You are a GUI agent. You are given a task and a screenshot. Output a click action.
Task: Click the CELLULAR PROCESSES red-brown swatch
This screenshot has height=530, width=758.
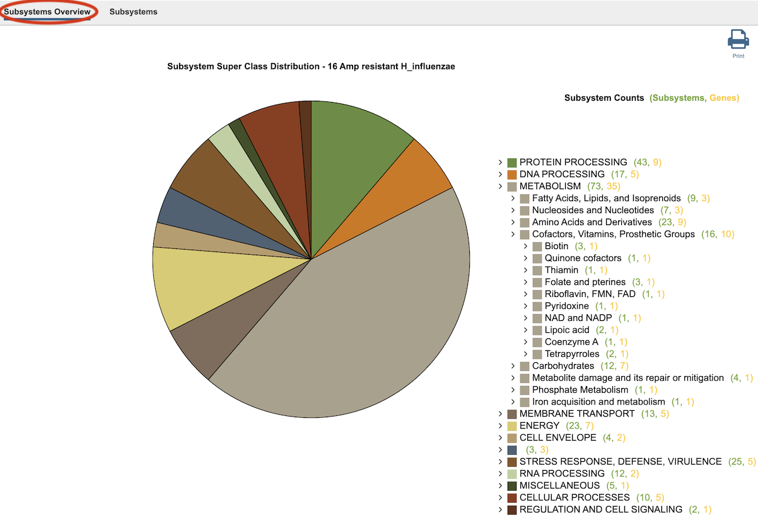coord(512,498)
